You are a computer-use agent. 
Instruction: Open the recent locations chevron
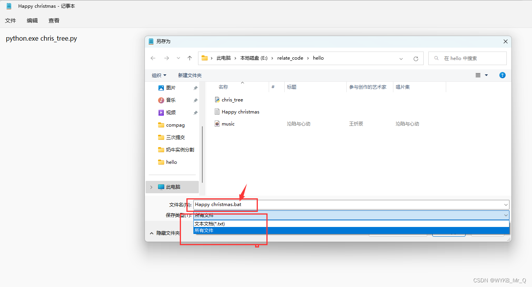tap(178, 58)
